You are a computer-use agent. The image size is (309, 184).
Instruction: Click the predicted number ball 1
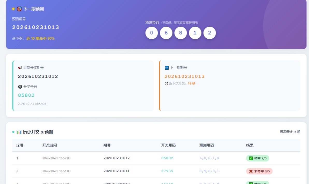(x=195, y=33)
